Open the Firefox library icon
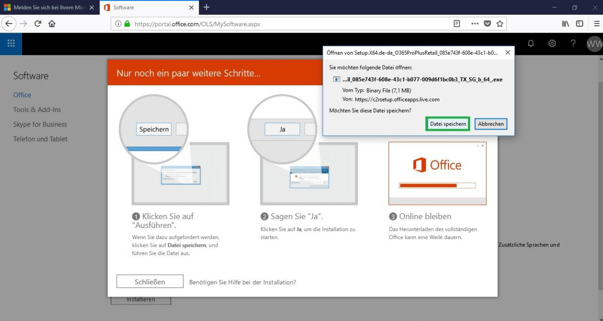 (x=565, y=23)
